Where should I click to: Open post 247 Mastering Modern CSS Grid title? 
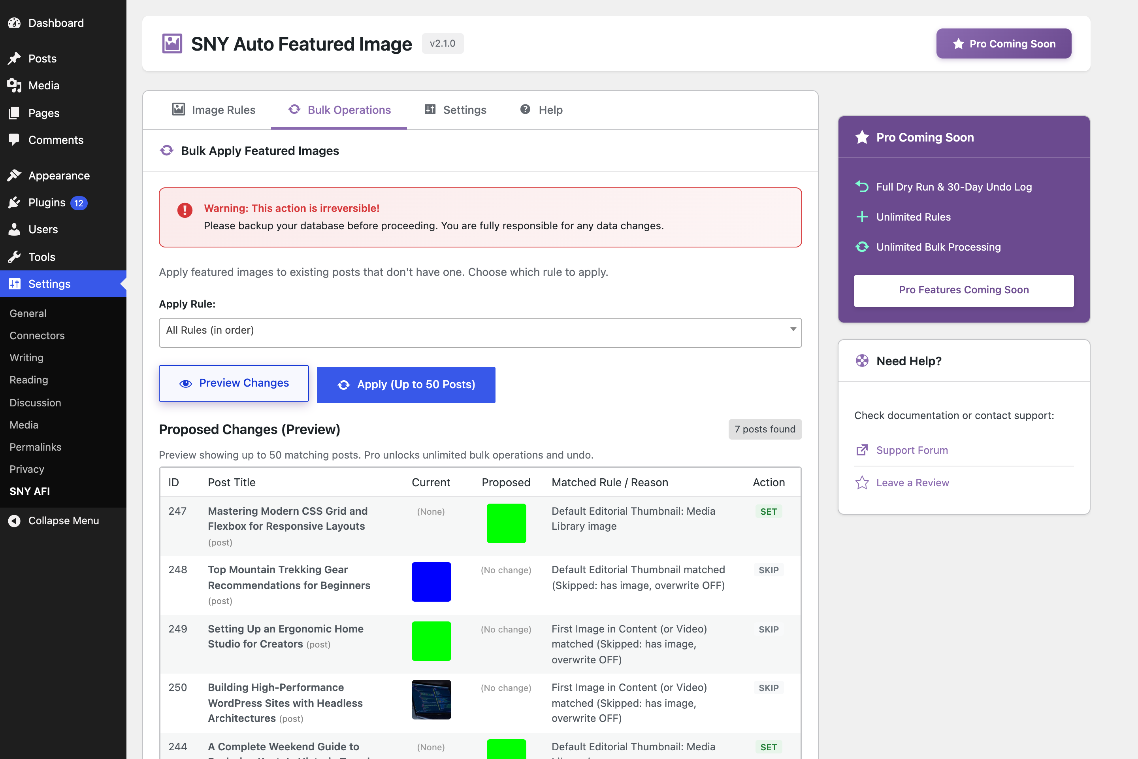288,518
